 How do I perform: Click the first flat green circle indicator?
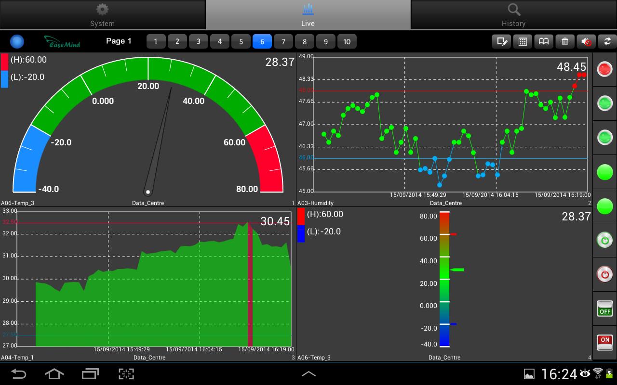click(x=604, y=172)
